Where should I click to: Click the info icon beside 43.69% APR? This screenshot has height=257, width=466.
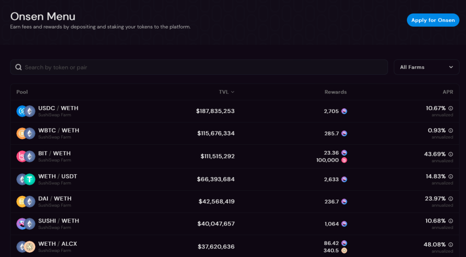click(450, 154)
